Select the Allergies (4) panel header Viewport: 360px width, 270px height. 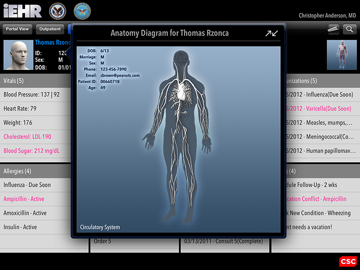[35, 171]
